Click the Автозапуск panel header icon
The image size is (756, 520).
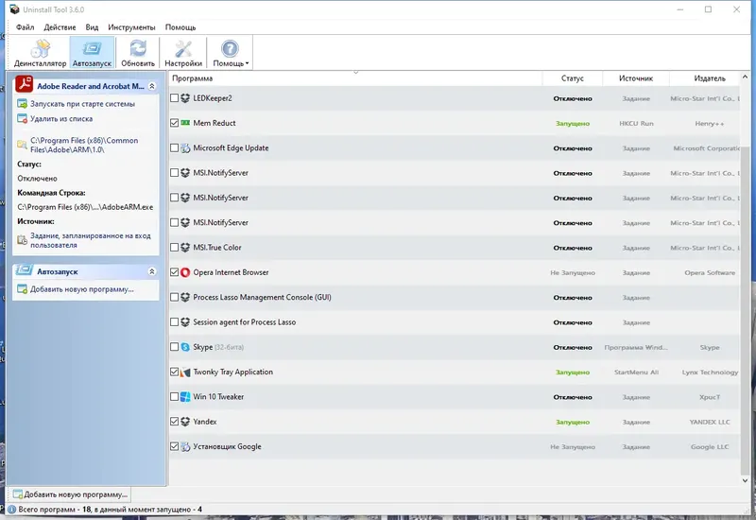pos(25,270)
